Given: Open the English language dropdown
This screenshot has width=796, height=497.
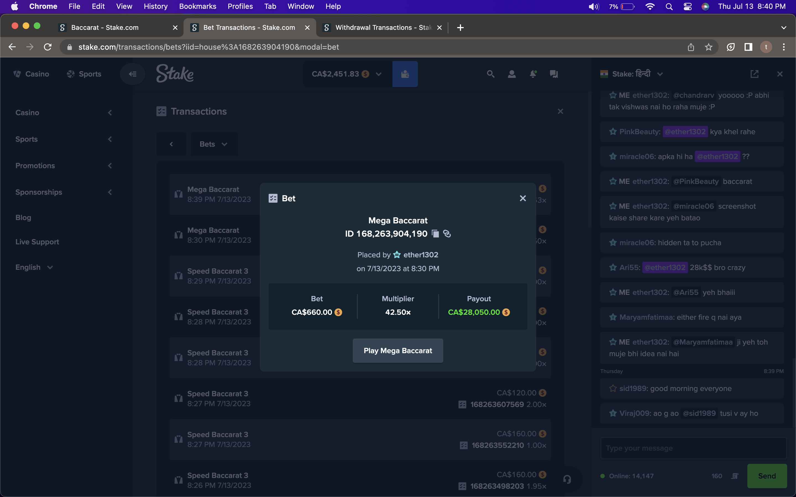Looking at the screenshot, I should (x=34, y=267).
